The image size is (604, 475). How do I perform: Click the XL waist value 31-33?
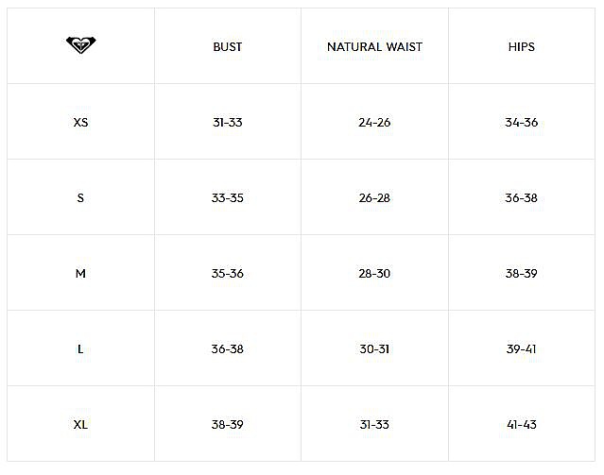click(374, 425)
